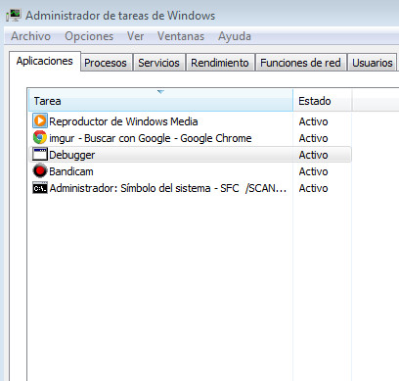Select the Reproductor de Windows Media task
Image resolution: width=399 pixels, height=381 pixels.
(x=123, y=121)
